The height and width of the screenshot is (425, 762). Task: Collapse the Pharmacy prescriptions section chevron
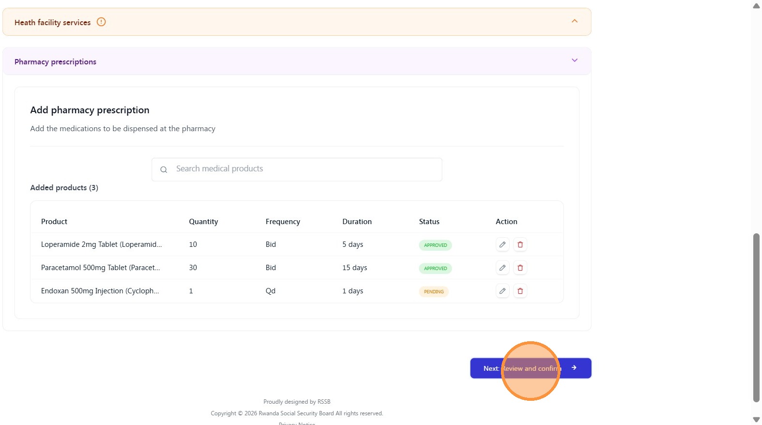click(x=575, y=61)
